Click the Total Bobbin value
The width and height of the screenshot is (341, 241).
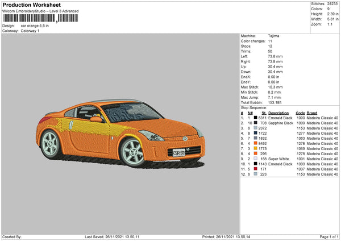(275, 102)
